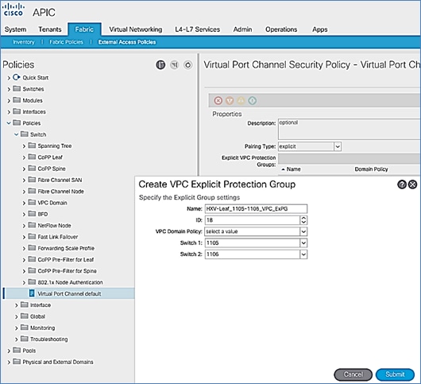The height and width of the screenshot is (384, 421).
Task: Select CoPP Pre-Filter for Spine item
Action: [x=68, y=271]
